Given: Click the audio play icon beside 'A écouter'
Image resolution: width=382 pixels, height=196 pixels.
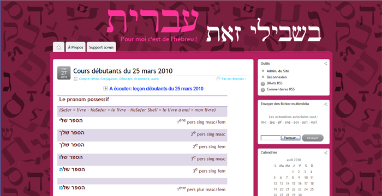Looking at the screenshot, I should (x=105, y=89).
